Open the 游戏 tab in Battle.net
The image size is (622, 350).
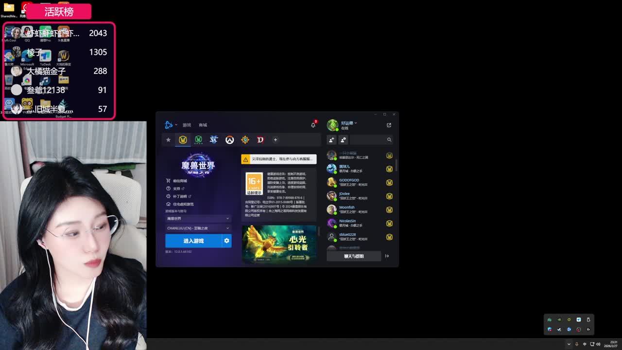point(187,125)
